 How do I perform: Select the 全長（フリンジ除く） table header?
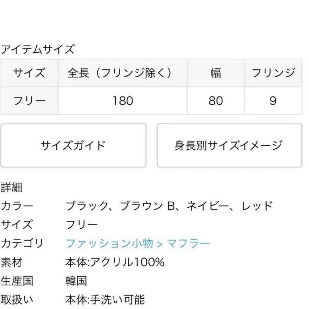123,73
